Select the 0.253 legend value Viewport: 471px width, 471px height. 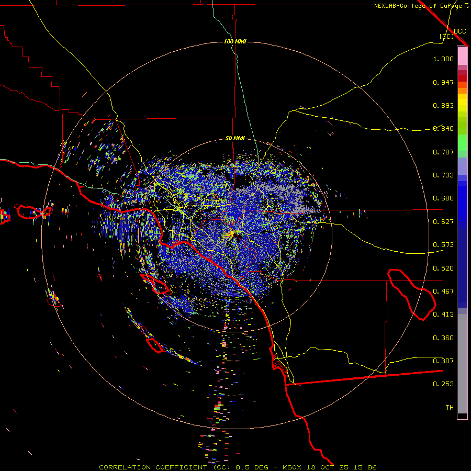(x=443, y=384)
